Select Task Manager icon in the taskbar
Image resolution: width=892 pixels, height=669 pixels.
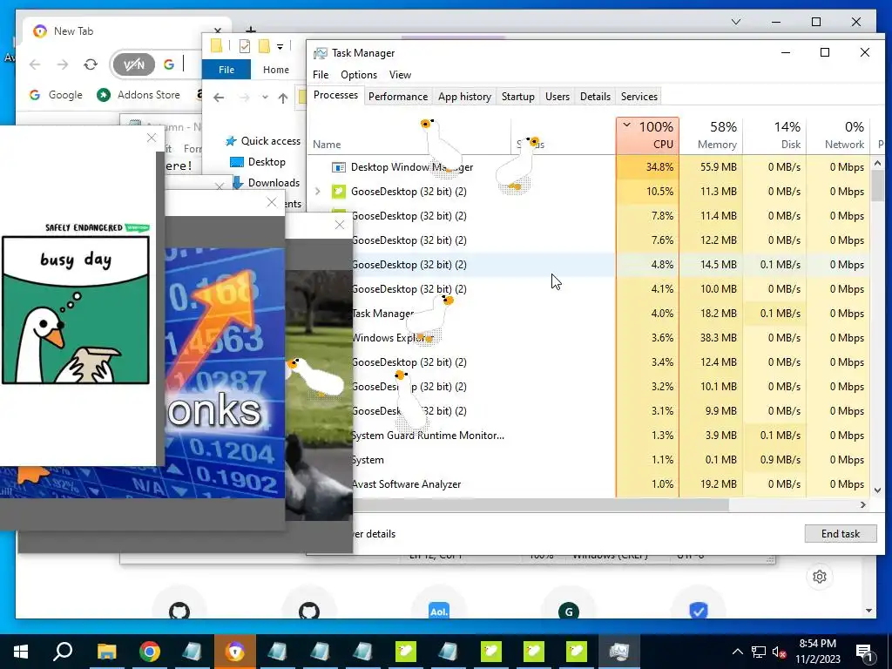point(618,652)
